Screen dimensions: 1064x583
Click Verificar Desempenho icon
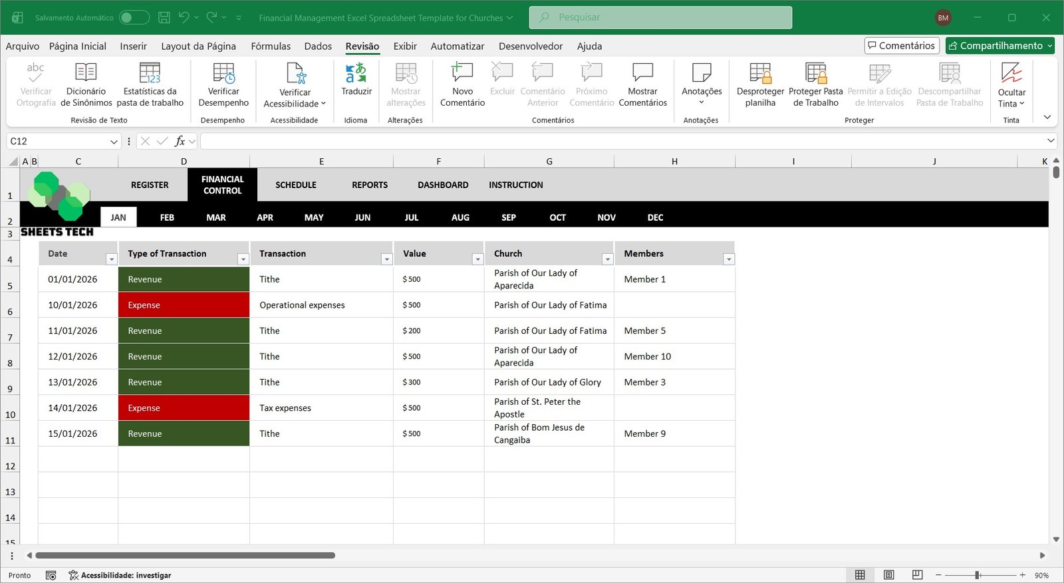pyautogui.click(x=223, y=73)
